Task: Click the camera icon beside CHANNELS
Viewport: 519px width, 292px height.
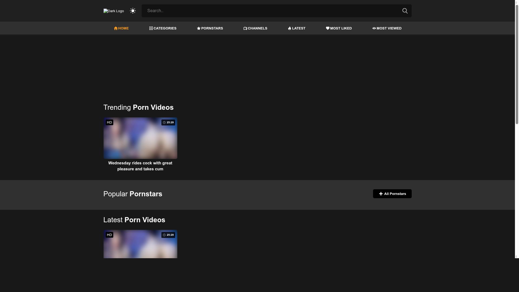Action: (x=245, y=28)
